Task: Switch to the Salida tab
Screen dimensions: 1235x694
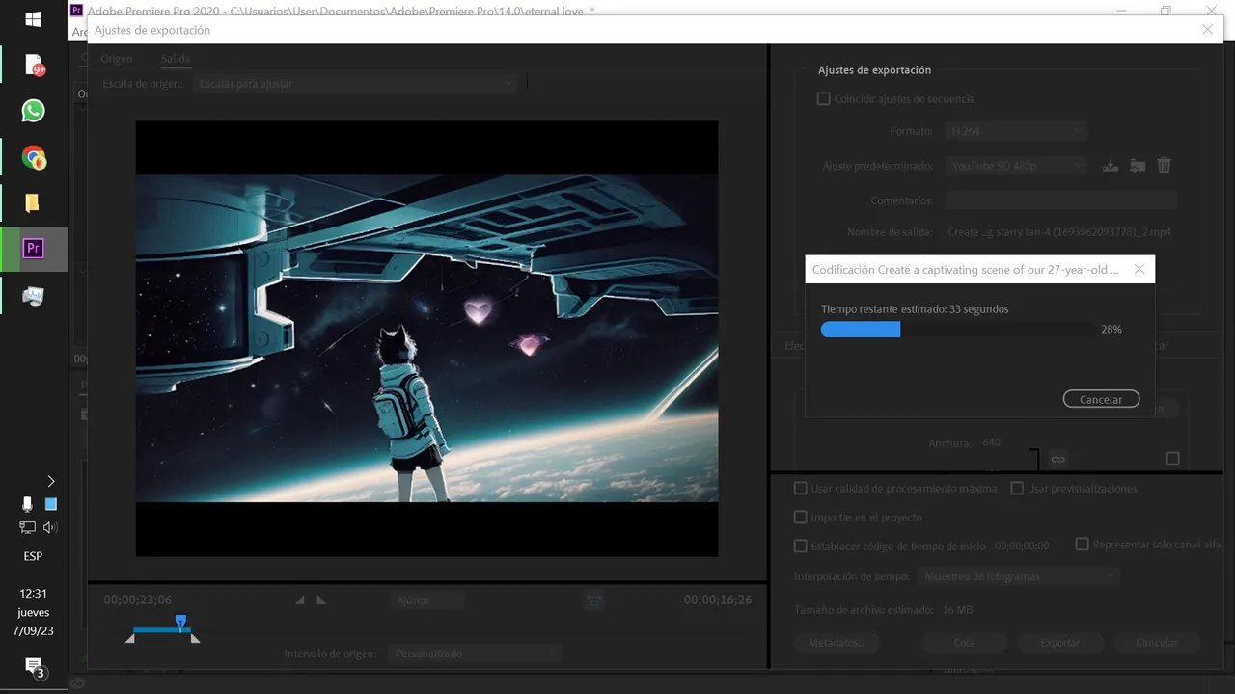Action: coord(176,59)
